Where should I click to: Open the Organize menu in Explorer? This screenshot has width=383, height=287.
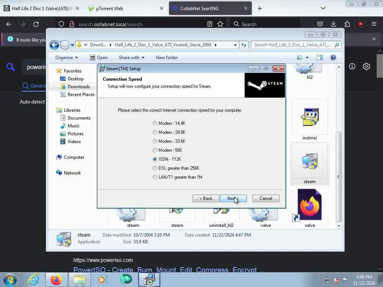pos(67,58)
